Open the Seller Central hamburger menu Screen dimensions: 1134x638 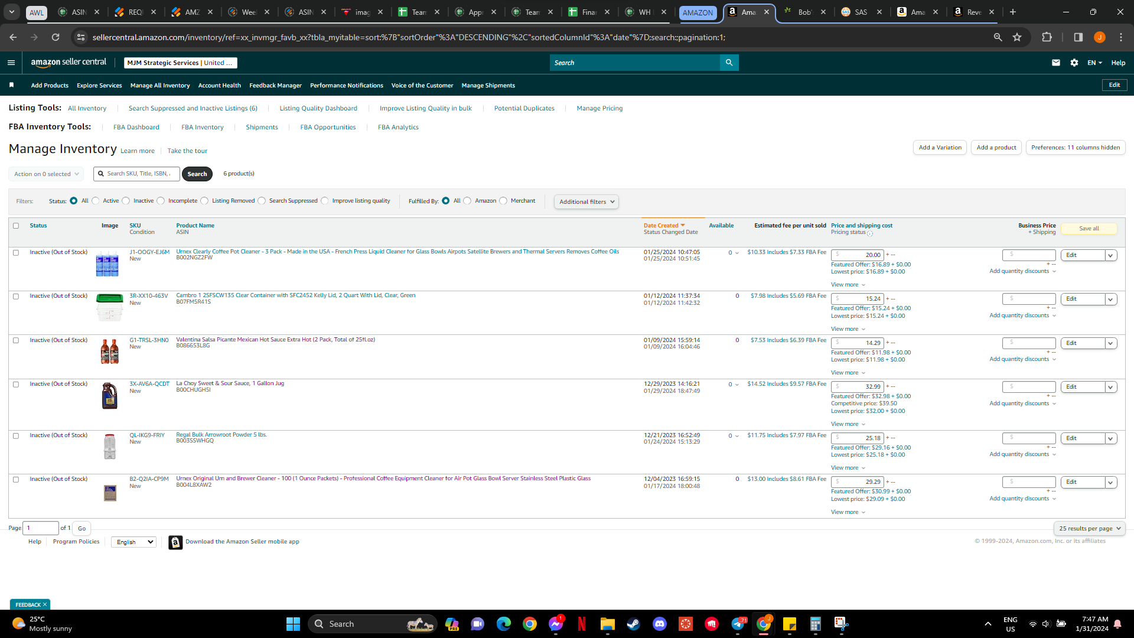[x=11, y=63]
